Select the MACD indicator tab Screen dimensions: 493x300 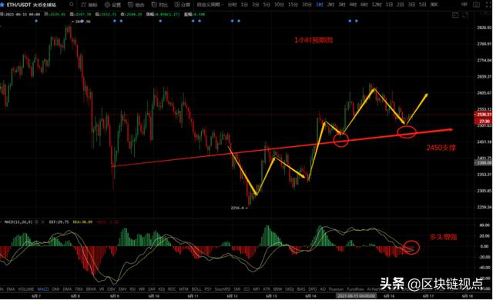tap(43, 289)
